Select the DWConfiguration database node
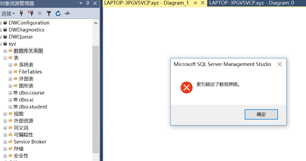 29,23
